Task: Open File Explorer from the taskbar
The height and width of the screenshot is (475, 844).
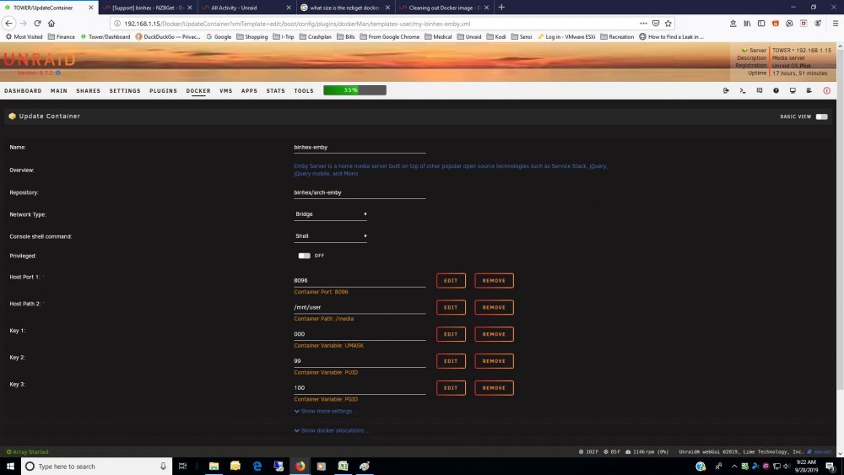Action: (x=214, y=466)
